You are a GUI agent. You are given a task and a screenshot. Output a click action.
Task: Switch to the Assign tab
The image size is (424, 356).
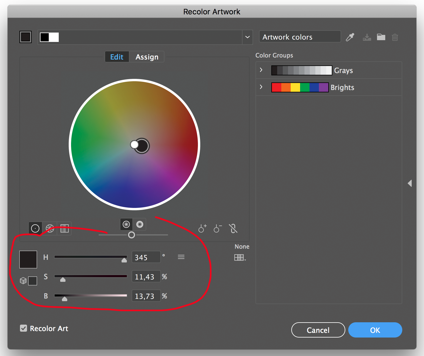[147, 57]
